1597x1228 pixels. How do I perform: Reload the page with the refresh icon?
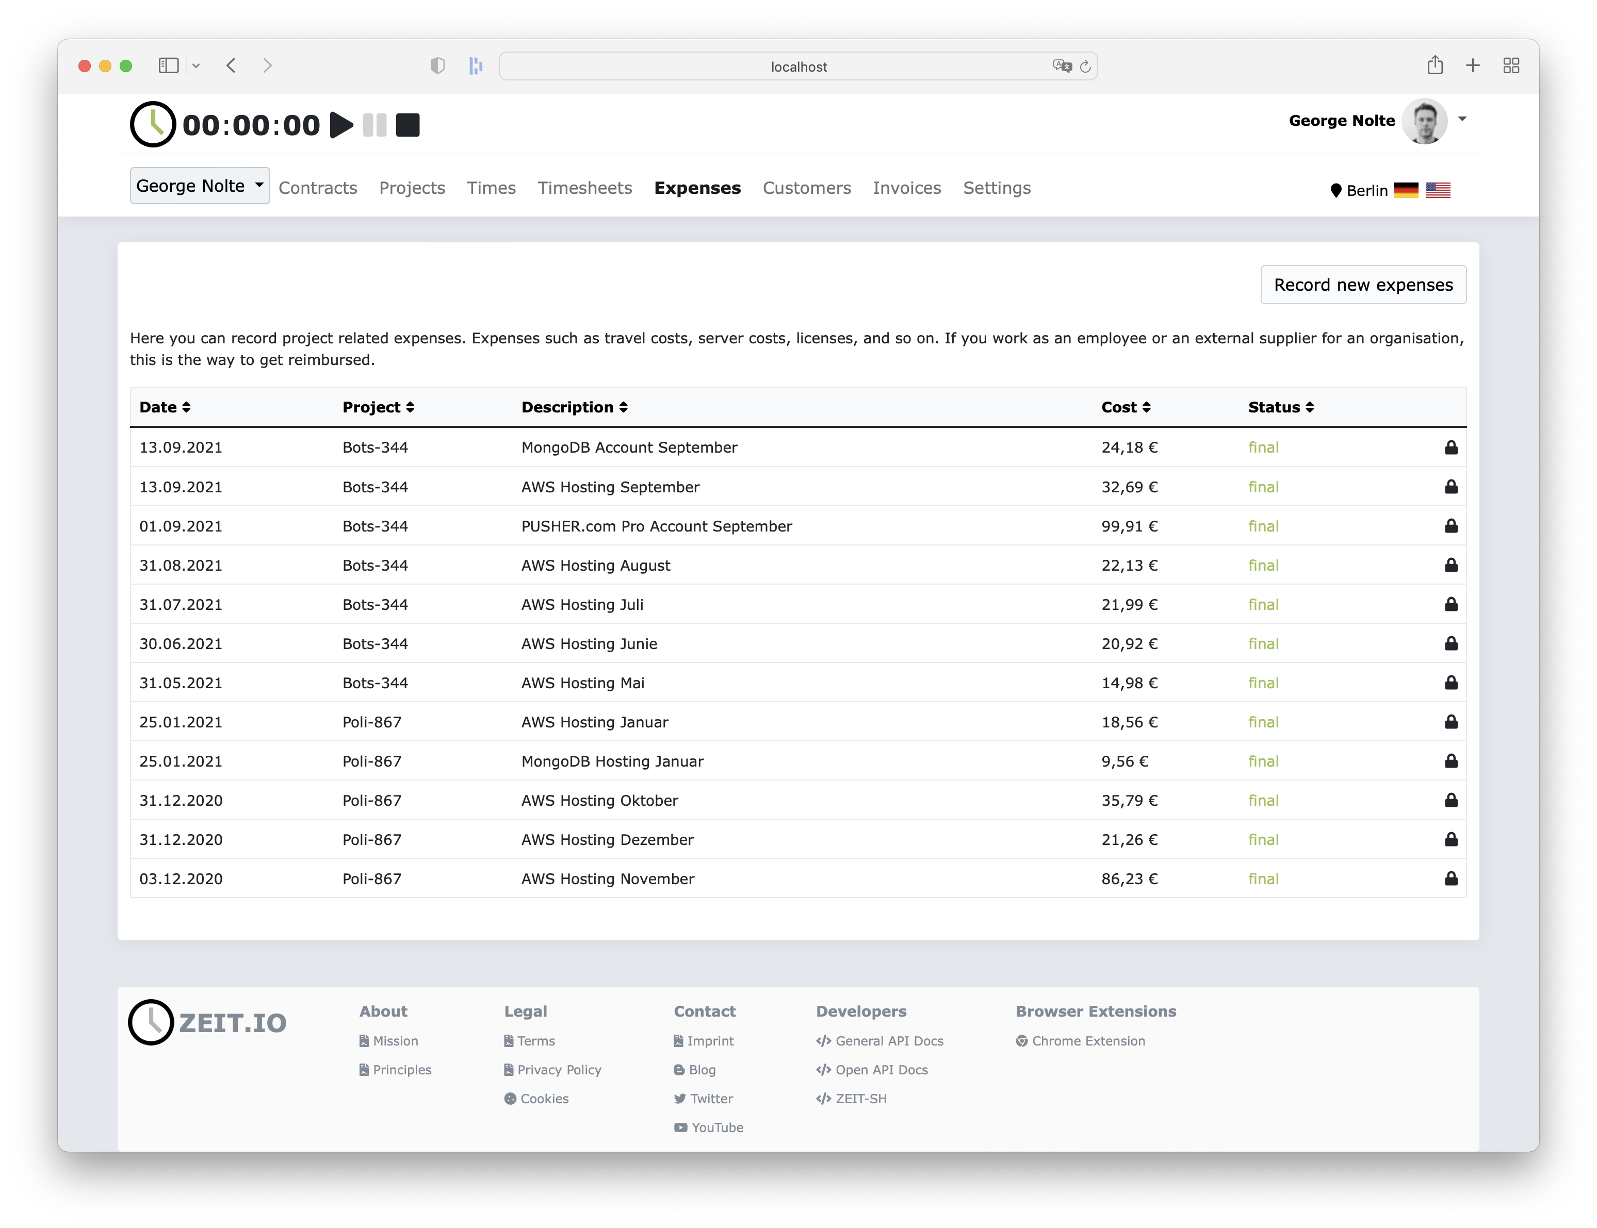(1085, 67)
